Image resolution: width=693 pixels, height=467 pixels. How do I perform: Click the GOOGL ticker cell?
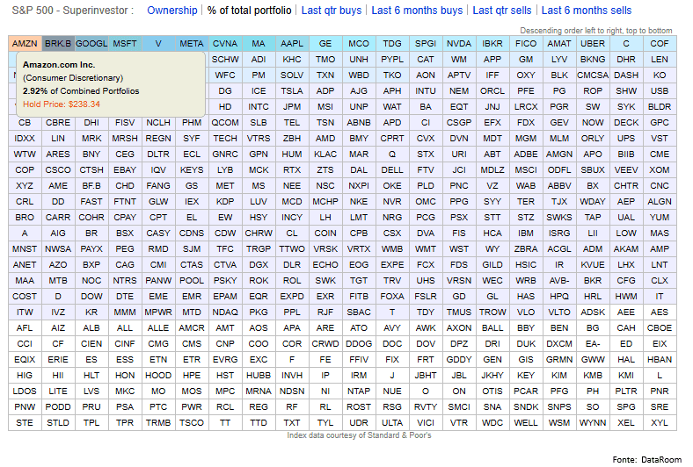click(91, 44)
